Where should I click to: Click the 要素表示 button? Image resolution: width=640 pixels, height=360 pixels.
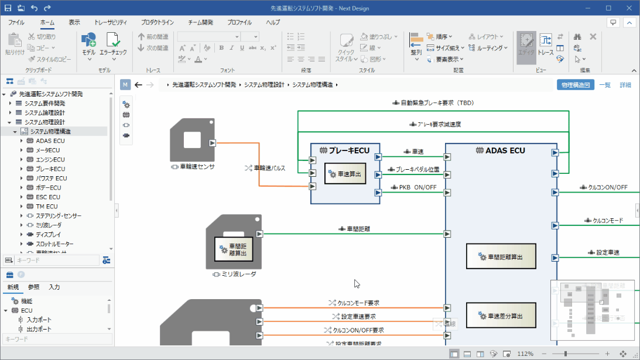coord(445,59)
